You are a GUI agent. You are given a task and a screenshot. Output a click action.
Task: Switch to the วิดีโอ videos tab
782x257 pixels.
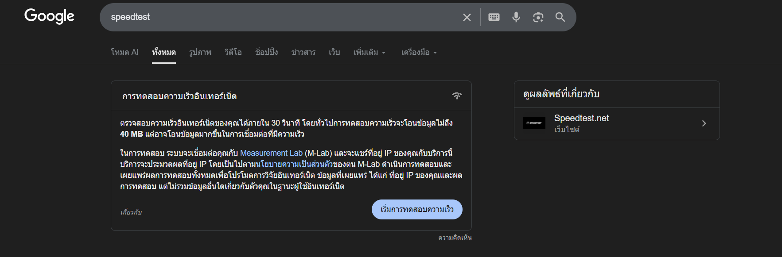click(x=233, y=52)
